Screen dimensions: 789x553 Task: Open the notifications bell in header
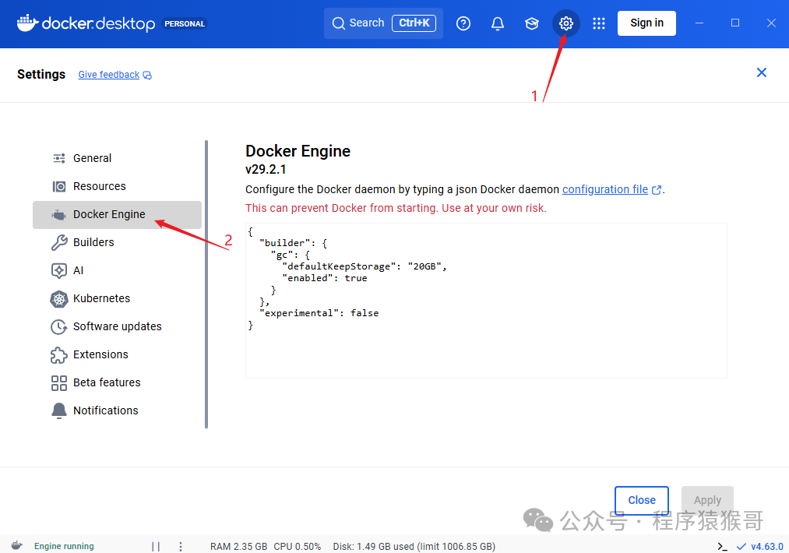[498, 23]
